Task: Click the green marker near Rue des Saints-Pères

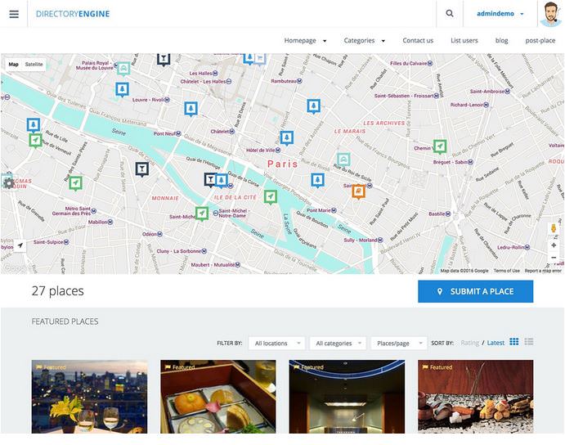Action: click(x=75, y=183)
